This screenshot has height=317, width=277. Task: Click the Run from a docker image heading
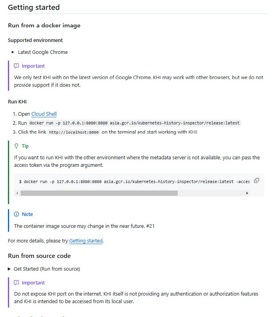click(44, 25)
